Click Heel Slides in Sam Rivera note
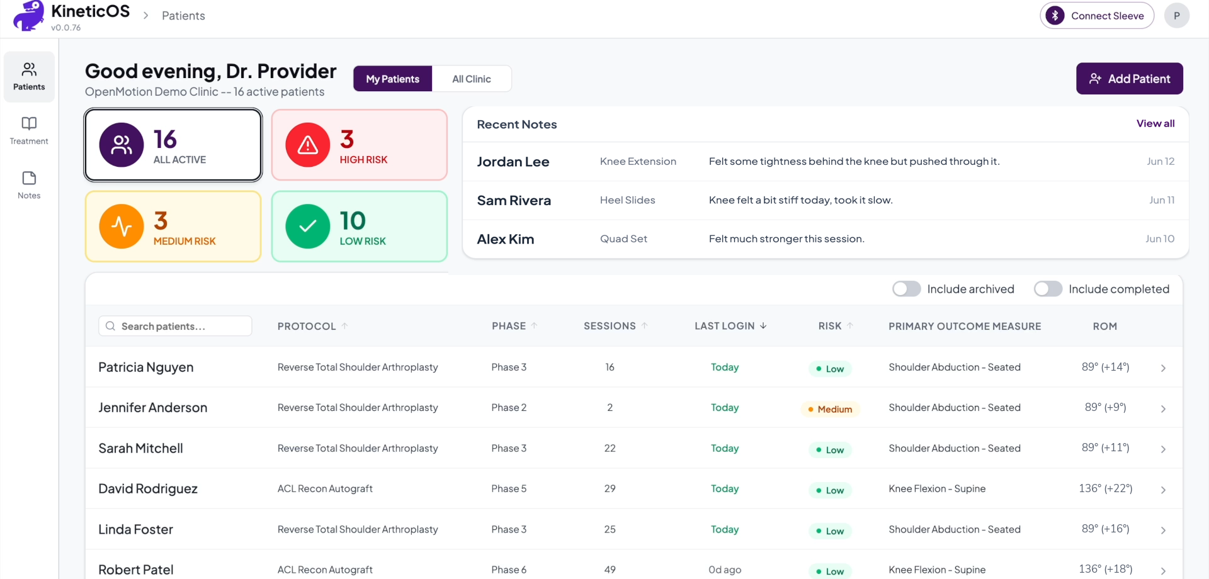 point(628,200)
